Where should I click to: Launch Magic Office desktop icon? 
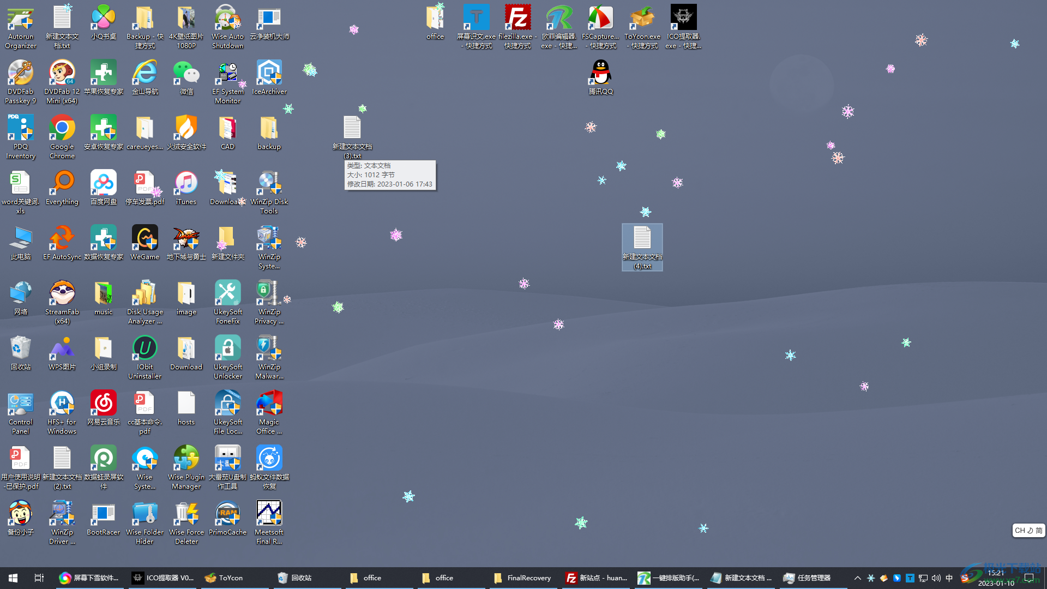[269, 413]
